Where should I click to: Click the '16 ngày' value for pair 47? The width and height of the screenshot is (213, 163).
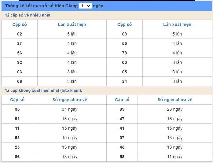coord(174,119)
